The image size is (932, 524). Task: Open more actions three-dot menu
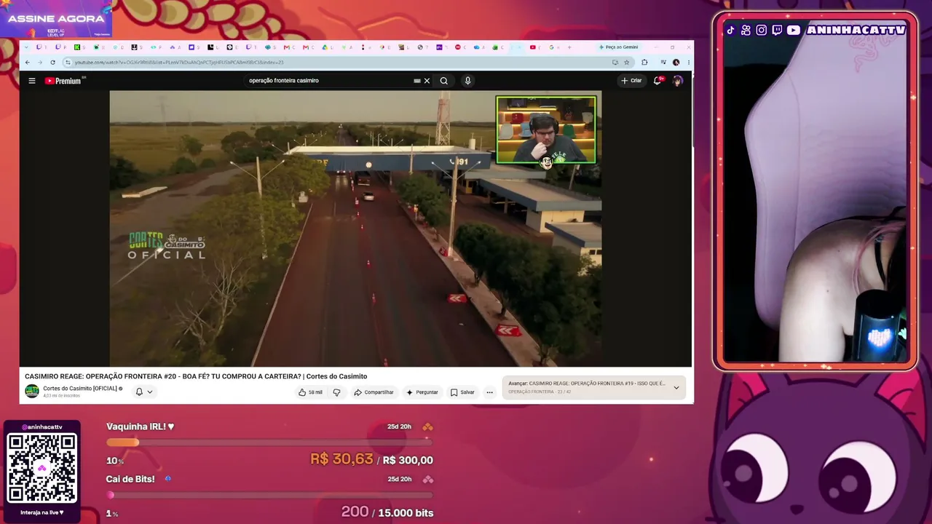[x=489, y=392]
